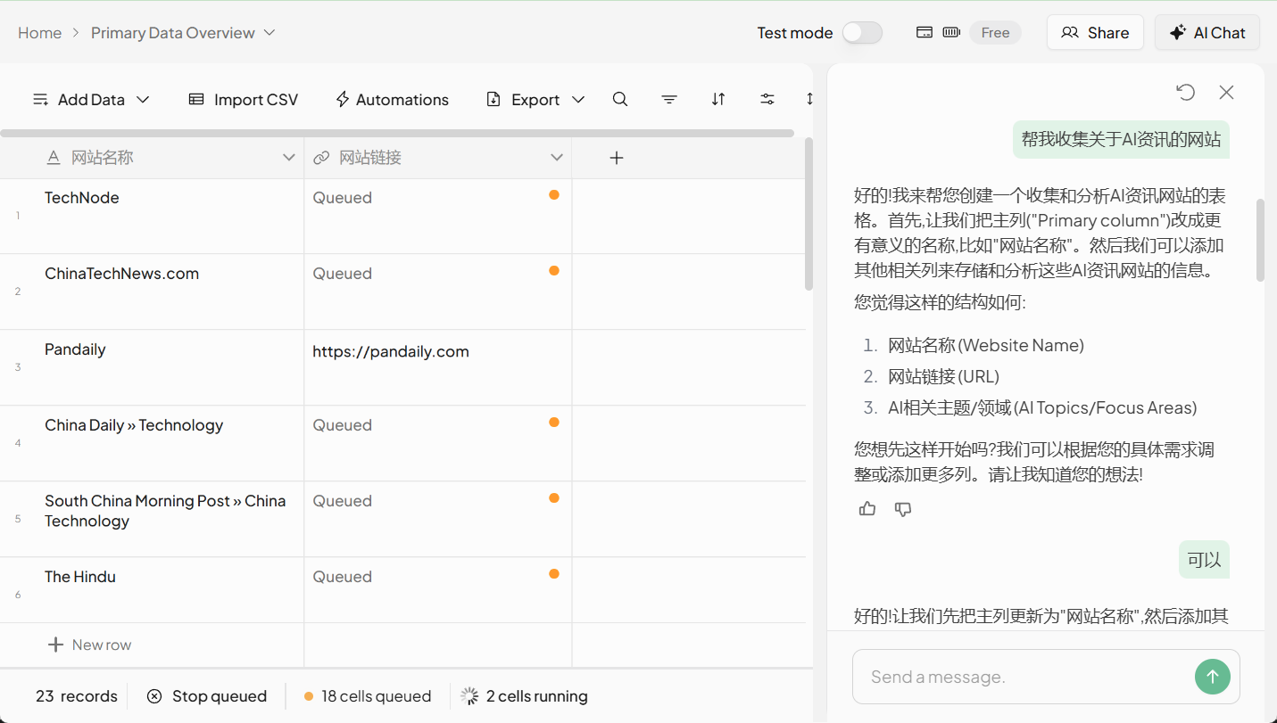Click the sort arrows icon
The height and width of the screenshot is (723, 1277).
pyautogui.click(x=718, y=100)
